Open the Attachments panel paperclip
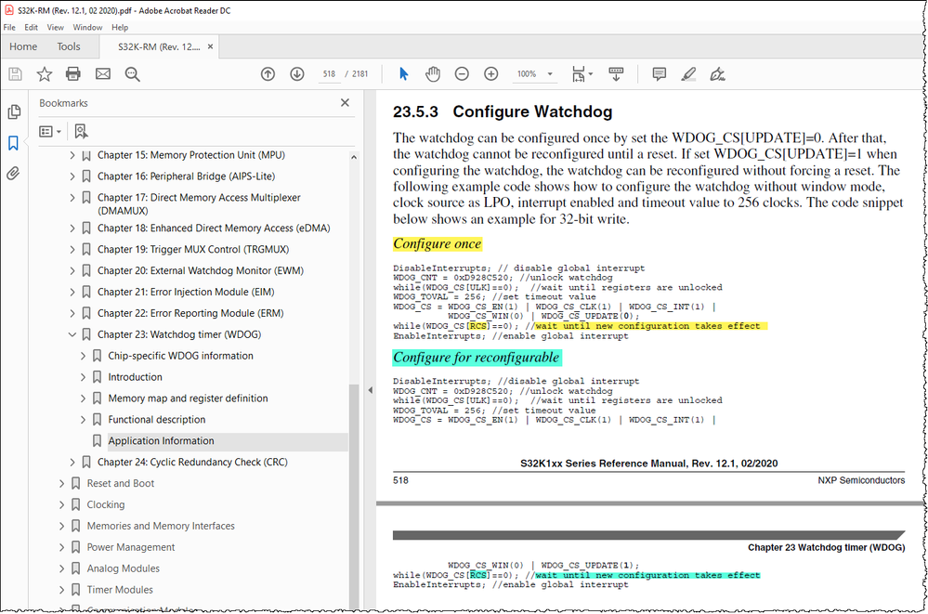The width and height of the screenshot is (928, 614). point(14,172)
